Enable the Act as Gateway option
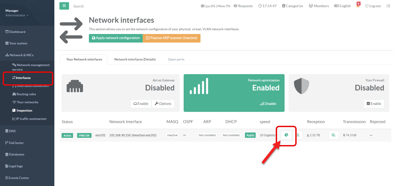Viewport: 393px width, 186px height. 141,104
